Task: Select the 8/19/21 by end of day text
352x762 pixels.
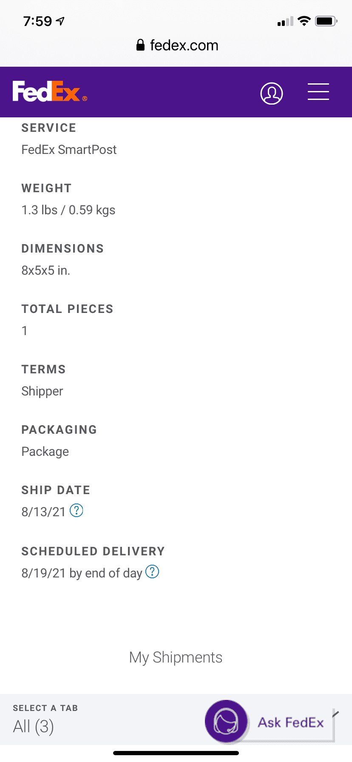Action: pos(82,573)
